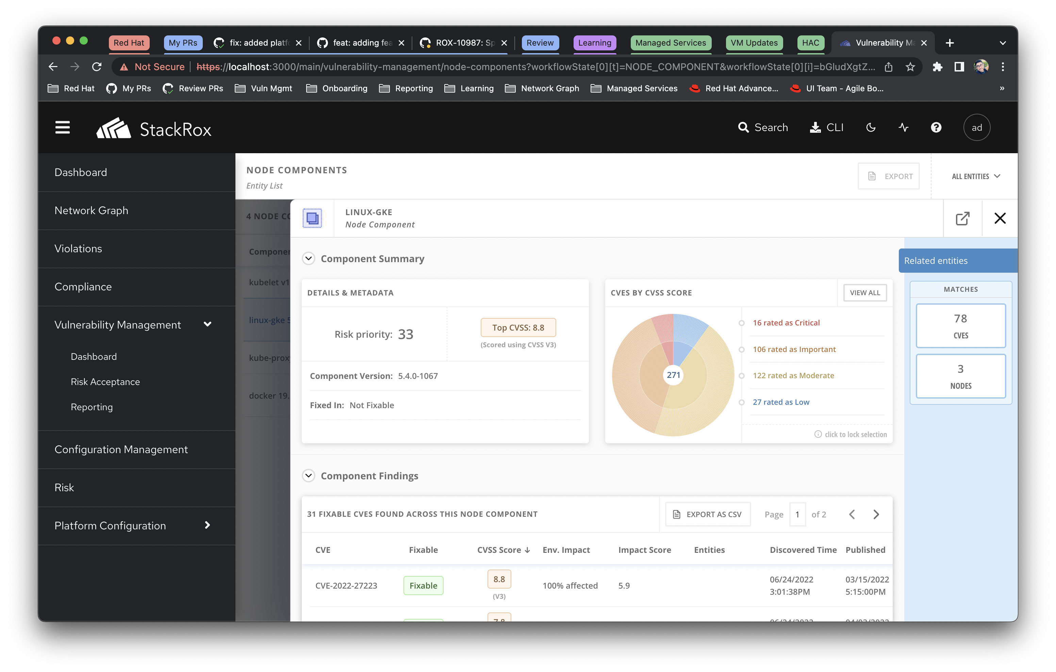This screenshot has width=1056, height=672.
Task: Open the All Entities dropdown
Action: tap(975, 176)
